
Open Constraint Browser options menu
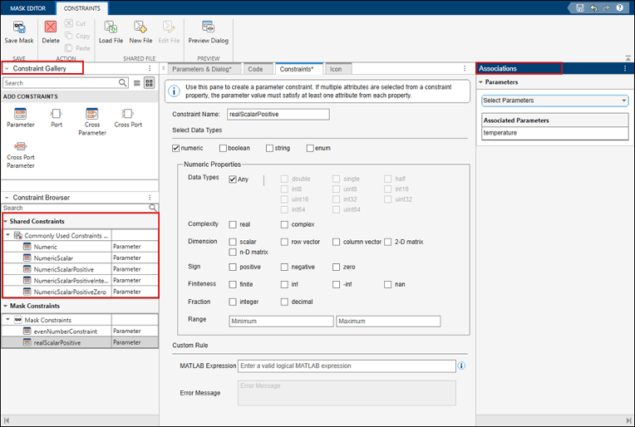coord(150,198)
